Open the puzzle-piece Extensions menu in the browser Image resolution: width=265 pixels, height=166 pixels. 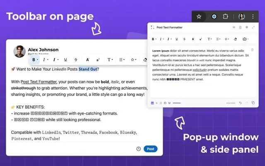click(225, 17)
